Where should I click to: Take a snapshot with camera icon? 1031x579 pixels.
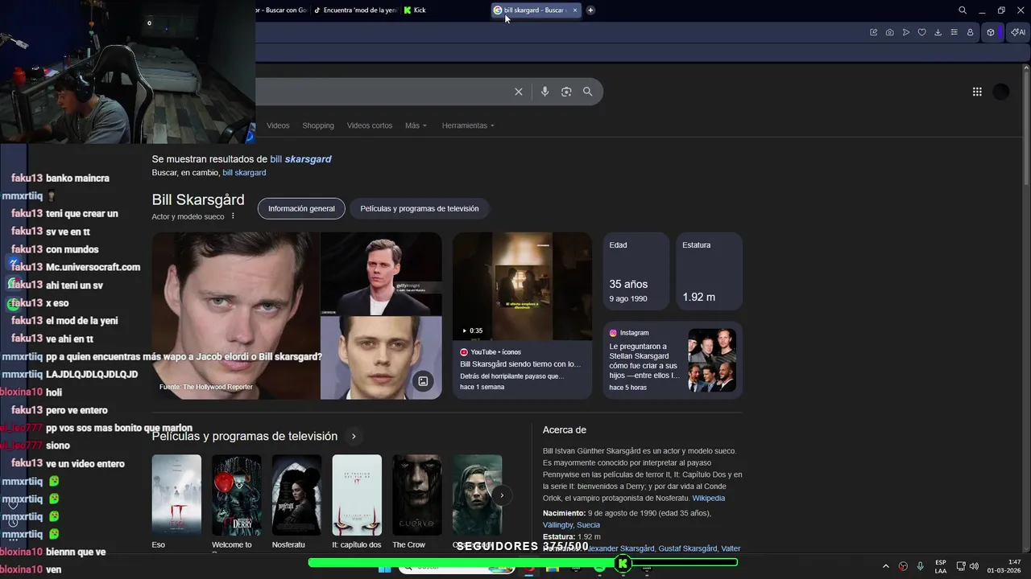pyautogui.click(x=889, y=32)
